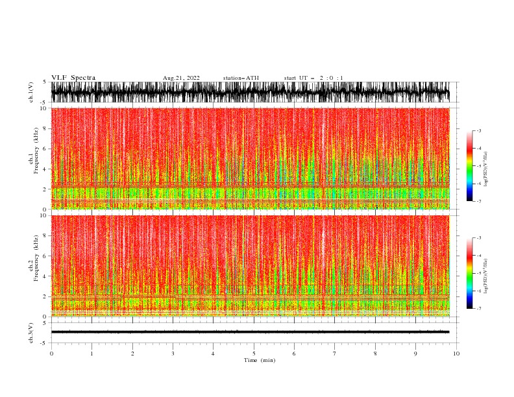Click the "2" kHz tick on ch.2 frequency axis
Screen dimensions: 514x397
click(45, 296)
